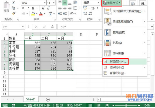Viewport: 155px width, 108px height.
Task: Center cell text horizontally
Action: coord(65,8)
